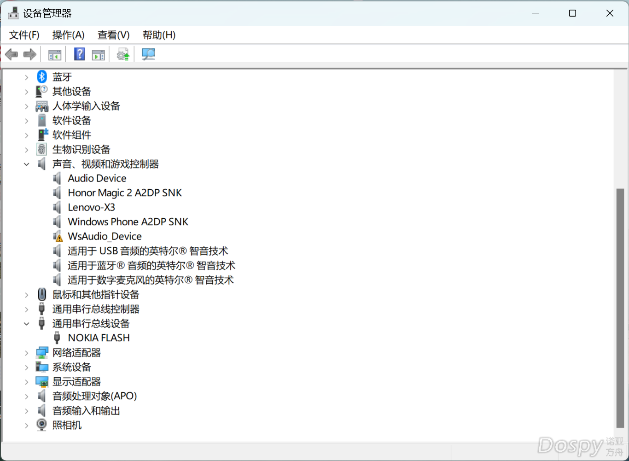Expand 生物识别设备 category
This screenshot has height=461, width=629.
click(x=27, y=150)
